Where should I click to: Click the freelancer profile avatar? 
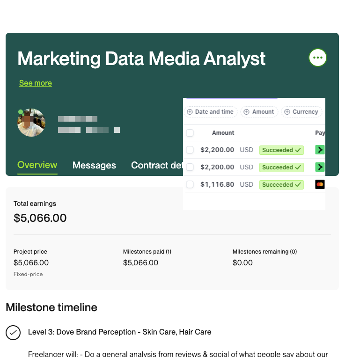click(31, 123)
